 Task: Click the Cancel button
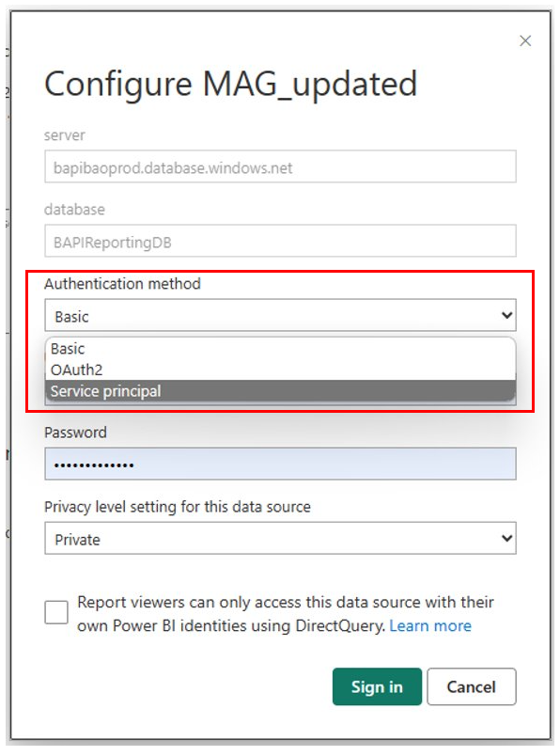click(x=472, y=686)
